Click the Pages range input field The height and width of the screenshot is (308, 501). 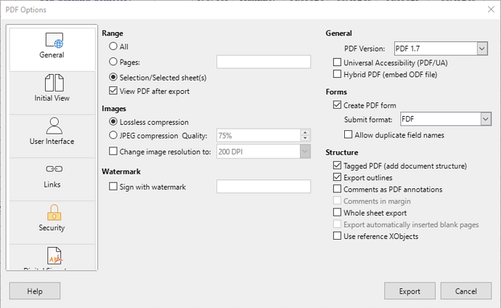(x=264, y=62)
